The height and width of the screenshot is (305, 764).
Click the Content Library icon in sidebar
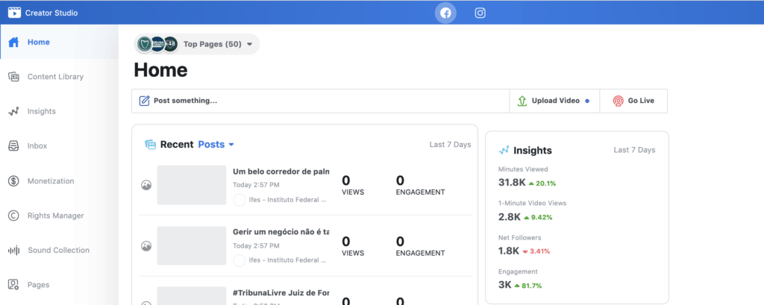[x=13, y=77]
